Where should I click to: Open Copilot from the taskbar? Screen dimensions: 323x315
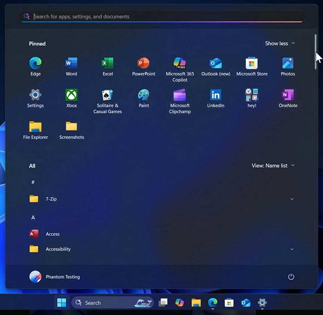[179, 303]
